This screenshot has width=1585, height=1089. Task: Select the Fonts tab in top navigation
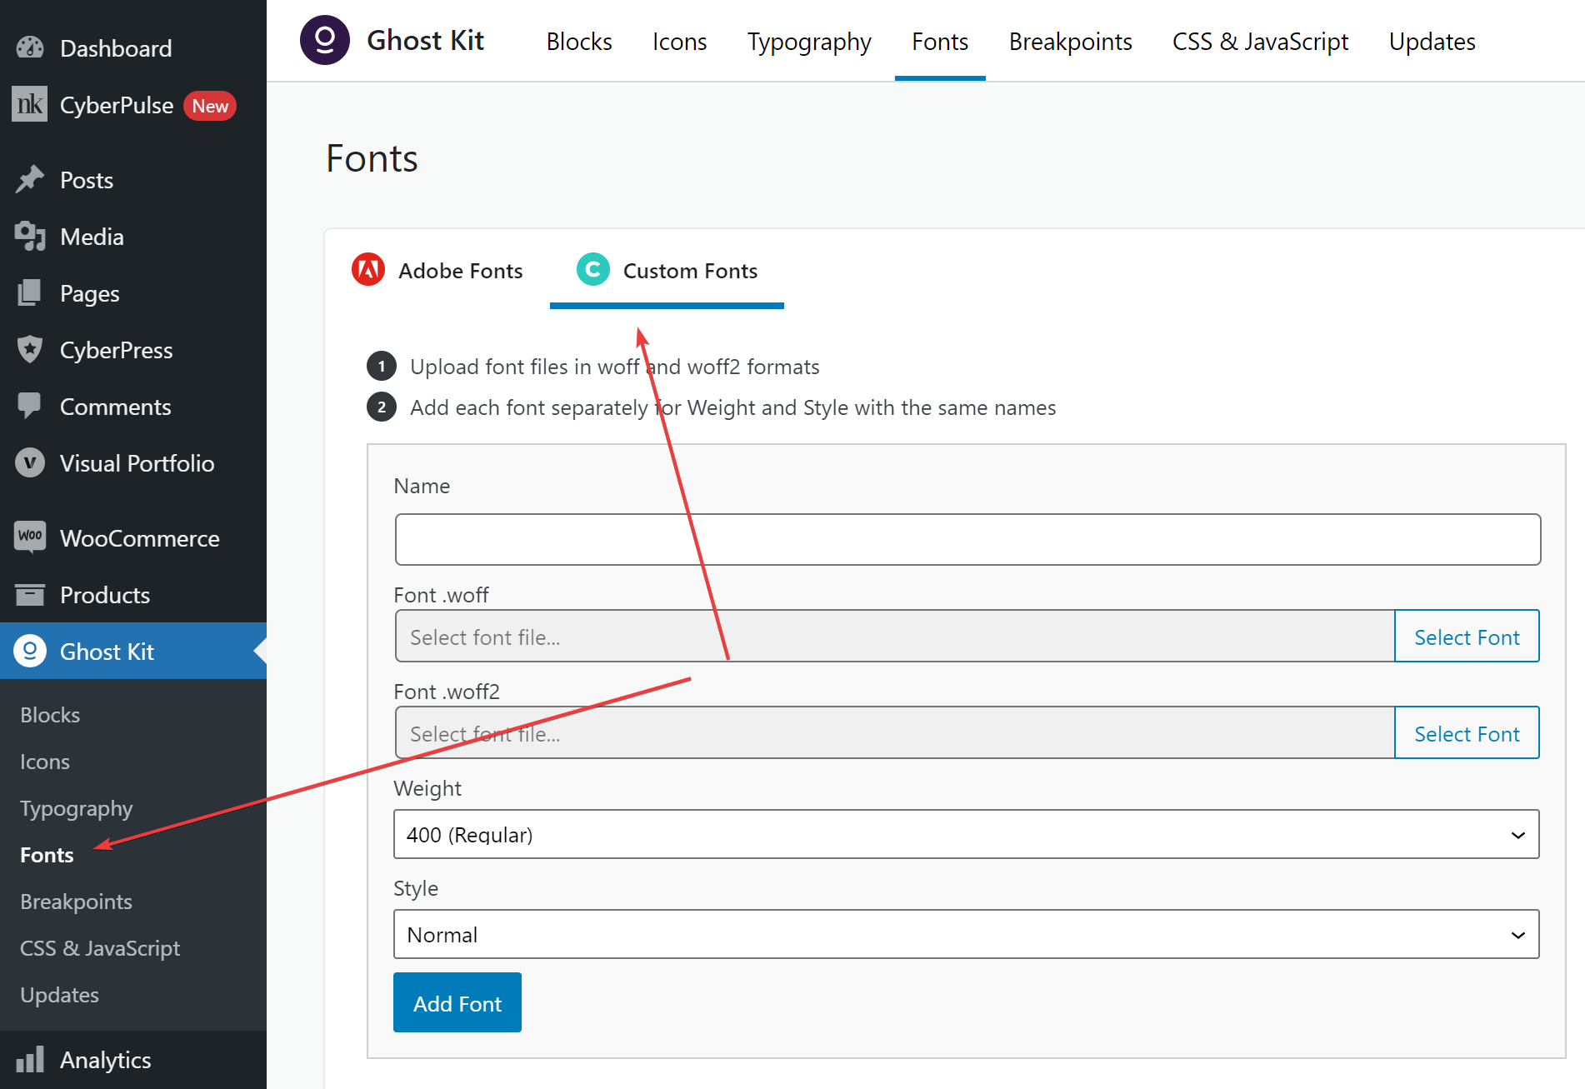point(940,42)
